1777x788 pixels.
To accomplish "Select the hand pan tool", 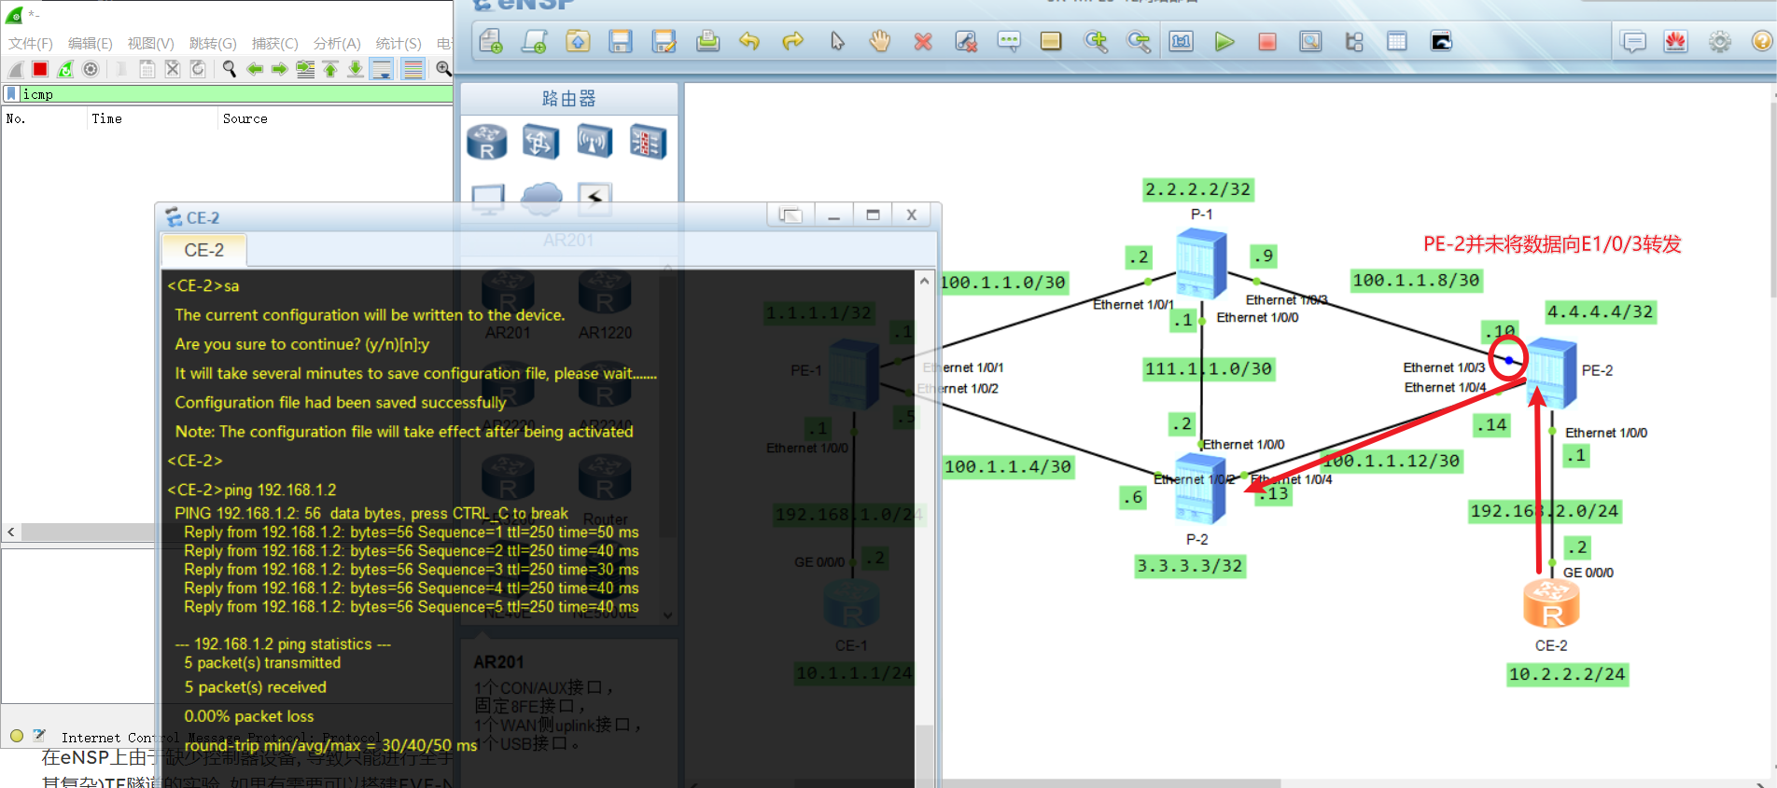I will point(879,41).
